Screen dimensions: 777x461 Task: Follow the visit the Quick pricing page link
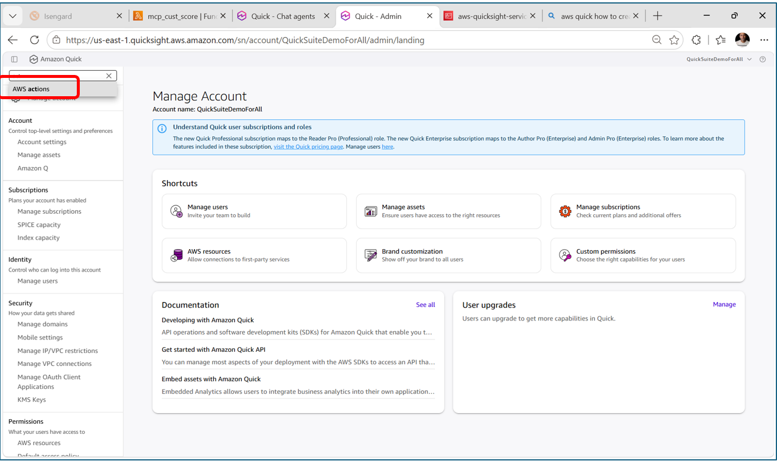pyautogui.click(x=308, y=146)
